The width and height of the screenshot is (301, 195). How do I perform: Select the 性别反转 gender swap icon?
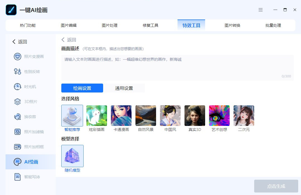click(x=18, y=72)
